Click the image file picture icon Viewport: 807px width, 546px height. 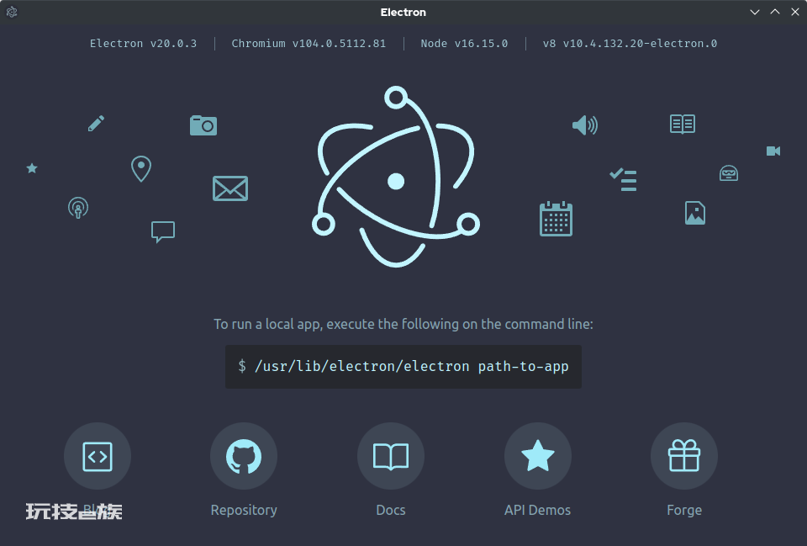point(695,213)
